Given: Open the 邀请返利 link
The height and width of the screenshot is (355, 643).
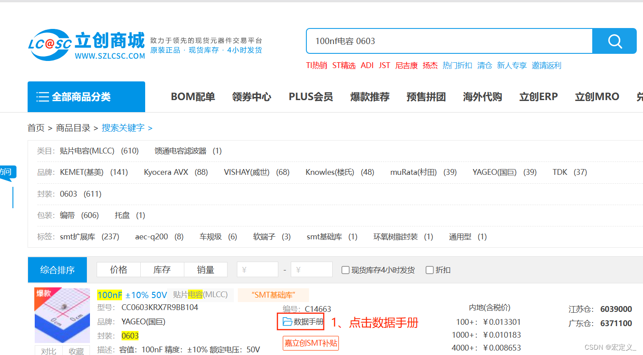Looking at the screenshot, I should click(x=546, y=65).
